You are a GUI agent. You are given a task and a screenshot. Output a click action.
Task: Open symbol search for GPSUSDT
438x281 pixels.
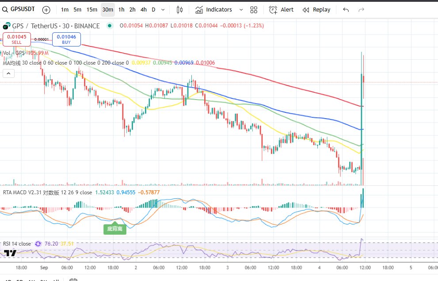(x=19, y=9)
